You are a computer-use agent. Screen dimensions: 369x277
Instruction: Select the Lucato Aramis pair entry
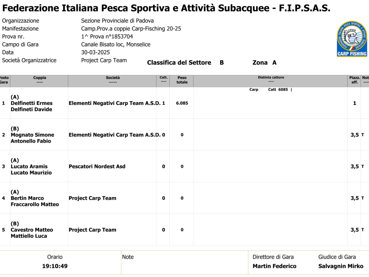click(31, 167)
